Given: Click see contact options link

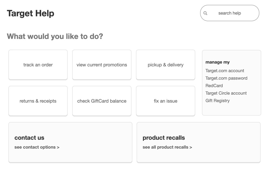Looking at the screenshot, I should point(37,147).
